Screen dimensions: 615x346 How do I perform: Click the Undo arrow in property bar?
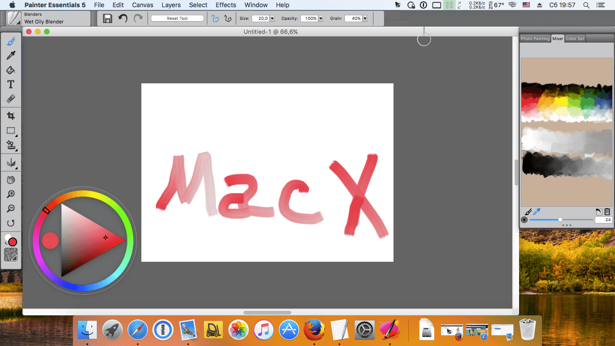pos(123,18)
